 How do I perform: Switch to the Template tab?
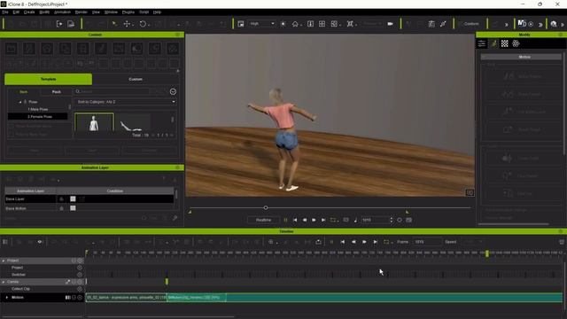click(x=48, y=79)
